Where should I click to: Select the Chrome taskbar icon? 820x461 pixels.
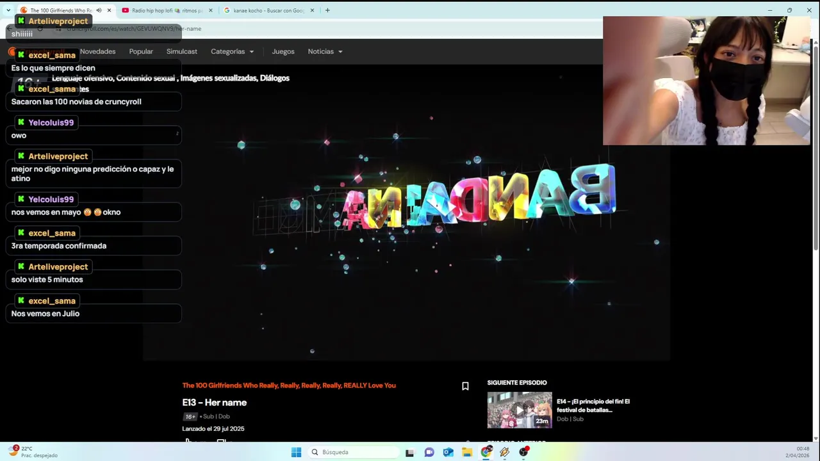click(x=486, y=452)
